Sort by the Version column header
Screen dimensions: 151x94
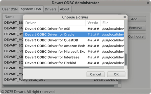[93, 23]
